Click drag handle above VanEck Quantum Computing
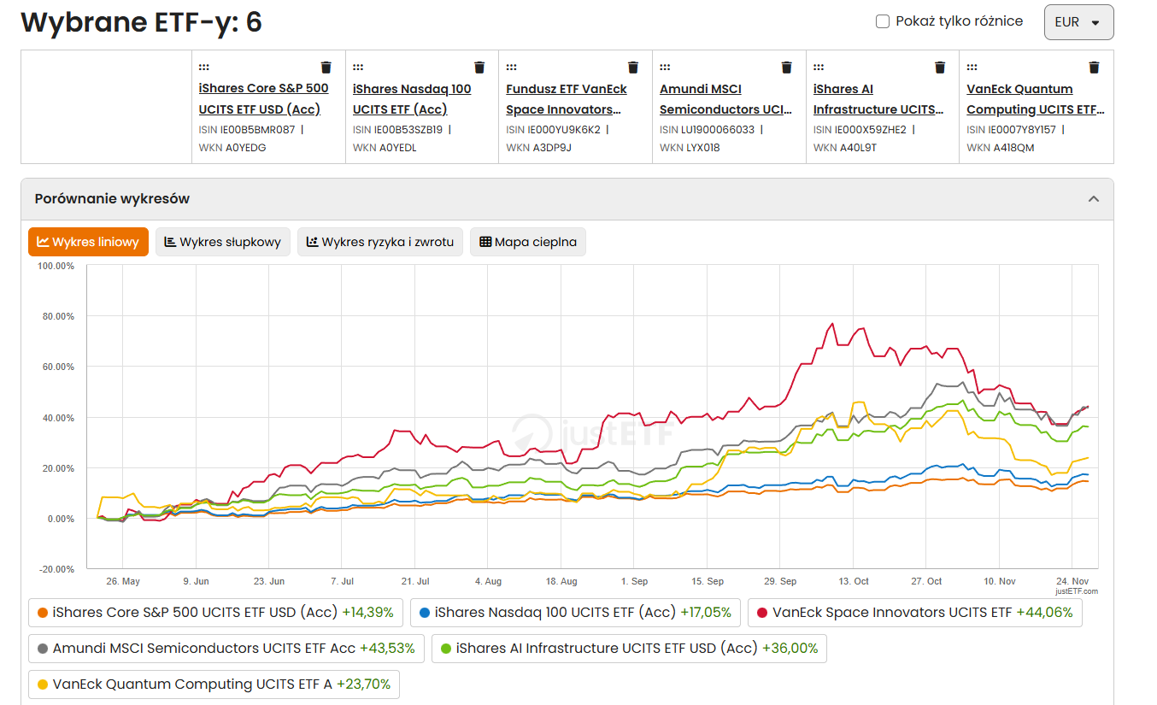The width and height of the screenshot is (1157, 705). click(972, 67)
